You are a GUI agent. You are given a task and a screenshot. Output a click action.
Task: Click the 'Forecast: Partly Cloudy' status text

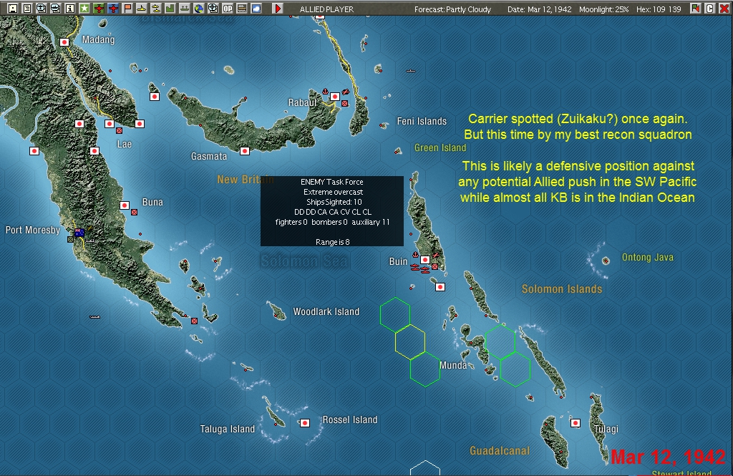coord(452,9)
